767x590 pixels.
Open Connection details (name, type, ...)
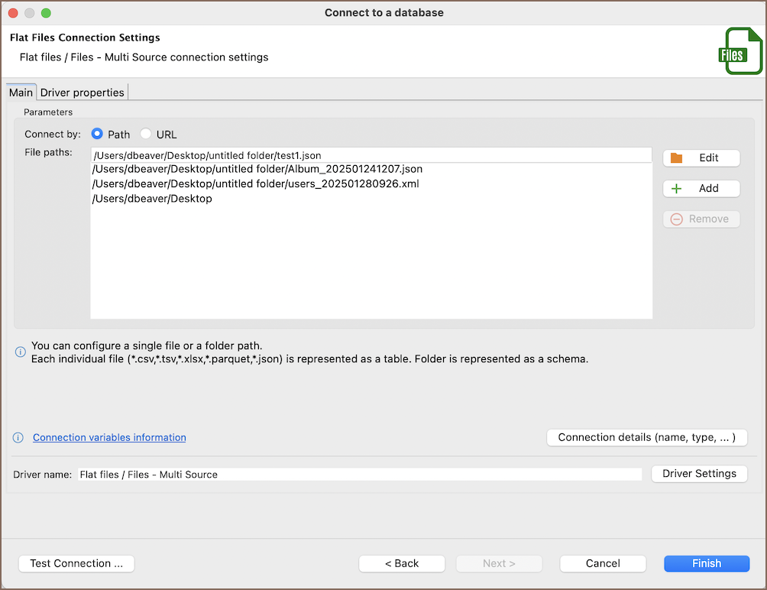[646, 438]
